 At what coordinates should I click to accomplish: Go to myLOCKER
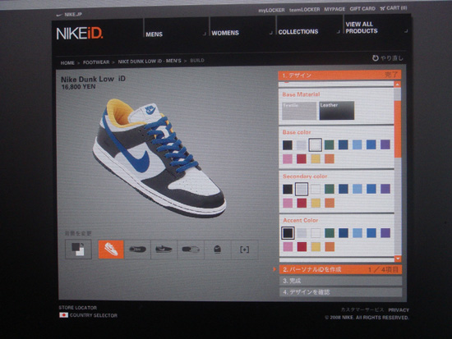271,10
